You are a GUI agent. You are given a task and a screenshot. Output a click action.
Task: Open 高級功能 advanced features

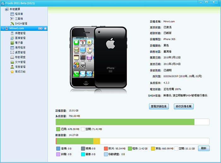point(20,72)
